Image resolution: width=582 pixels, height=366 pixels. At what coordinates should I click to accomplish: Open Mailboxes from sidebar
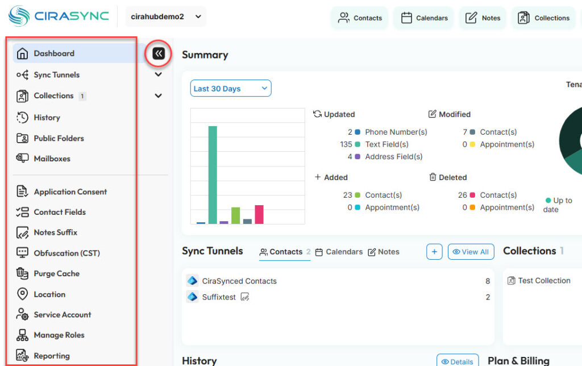pos(52,159)
